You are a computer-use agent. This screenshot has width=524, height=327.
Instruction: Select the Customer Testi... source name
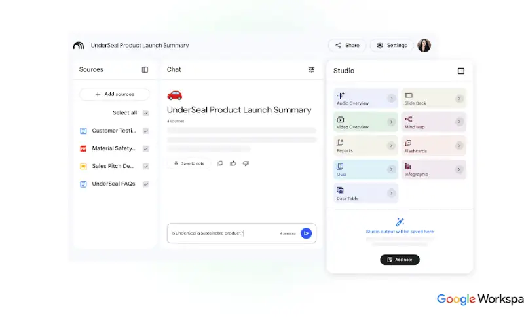114,131
